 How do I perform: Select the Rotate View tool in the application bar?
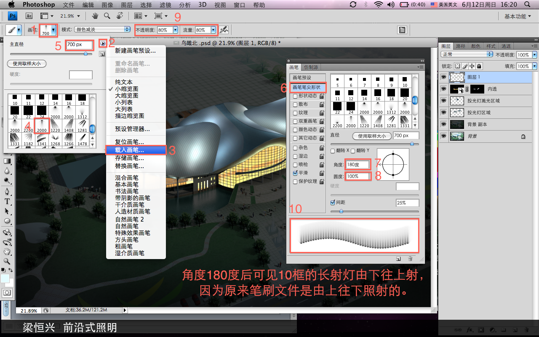(x=119, y=16)
